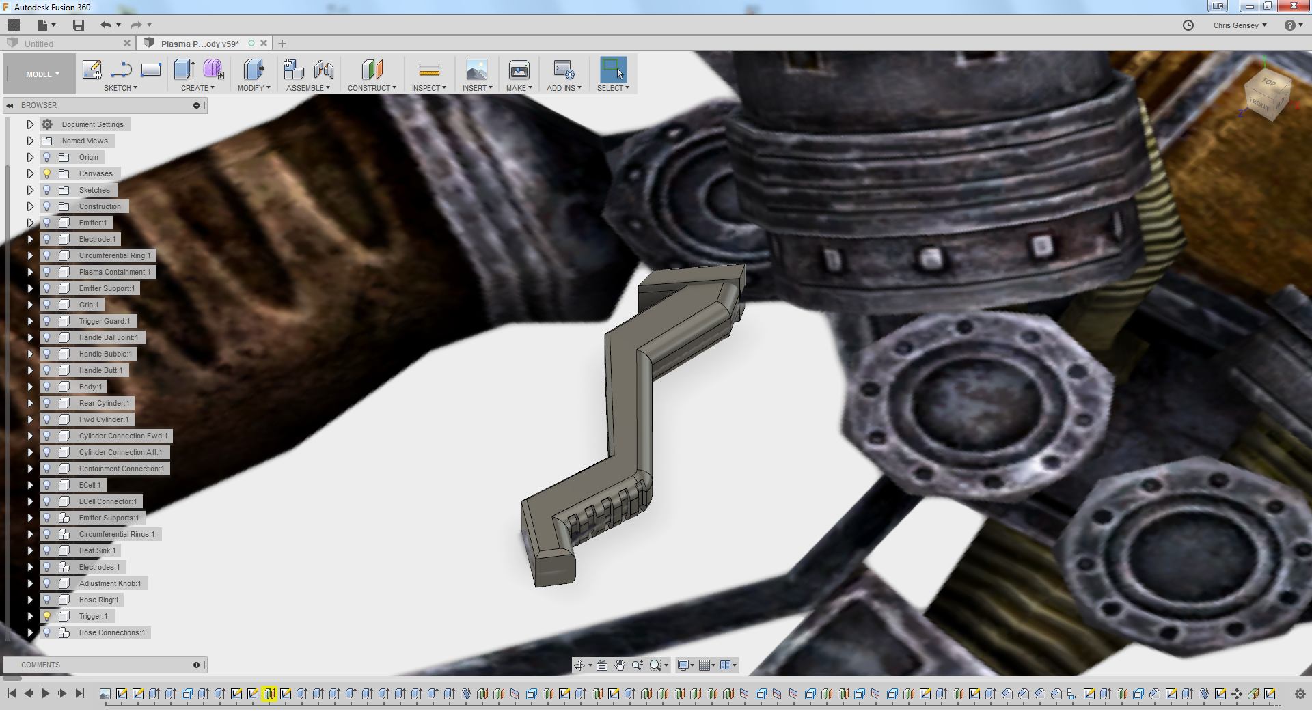Click the Pan hand navigation tool

click(x=619, y=665)
